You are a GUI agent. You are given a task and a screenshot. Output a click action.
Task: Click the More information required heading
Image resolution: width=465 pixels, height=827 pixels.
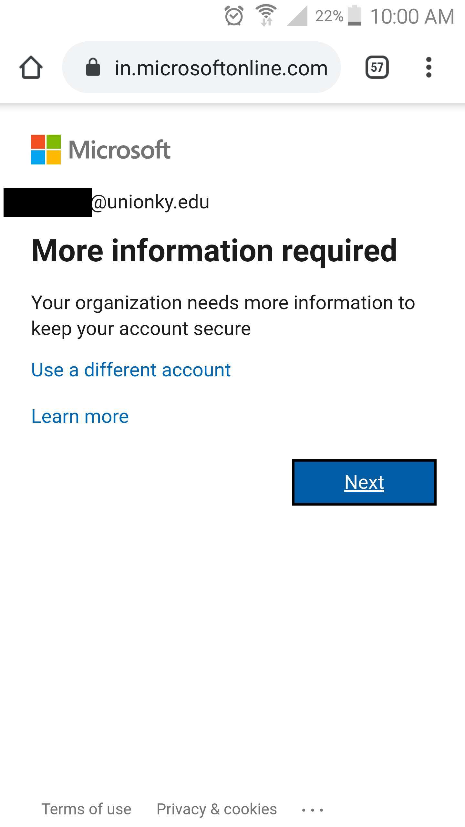pos(214,251)
